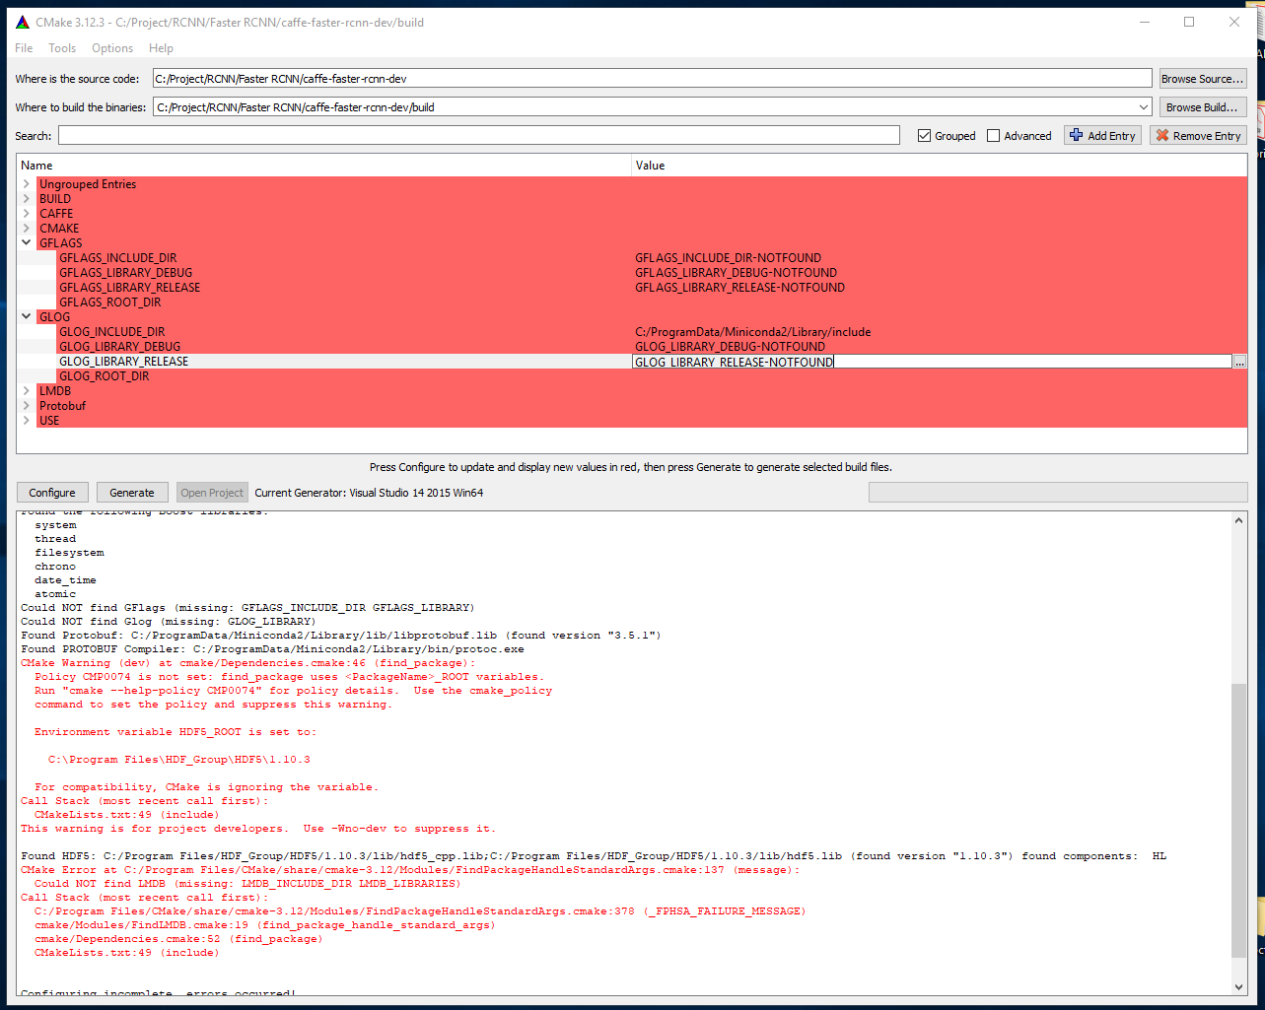Click the output log scroll up arrow
1265x1010 pixels.
click(1239, 520)
